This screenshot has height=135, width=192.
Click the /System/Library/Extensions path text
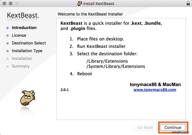pyautogui.click(x=116, y=66)
